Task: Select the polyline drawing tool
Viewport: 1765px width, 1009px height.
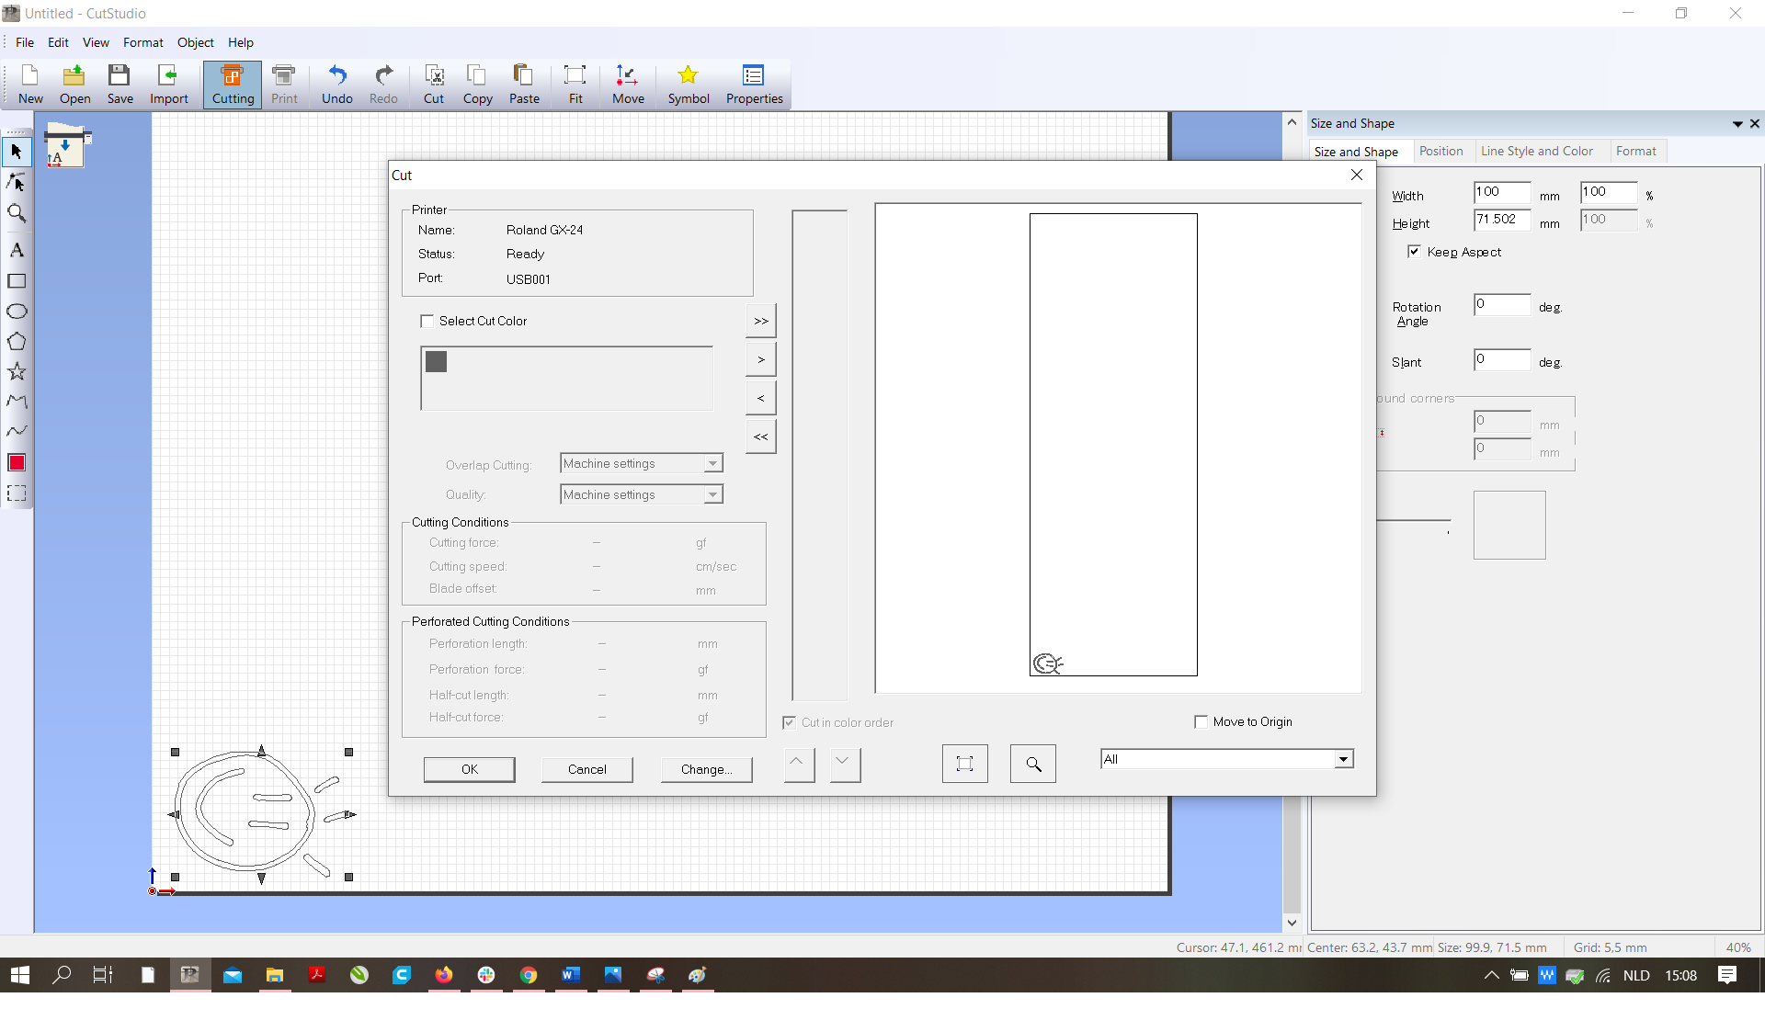Action: coord(17,402)
